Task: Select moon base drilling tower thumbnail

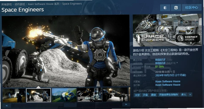Action: pos(90,94)
